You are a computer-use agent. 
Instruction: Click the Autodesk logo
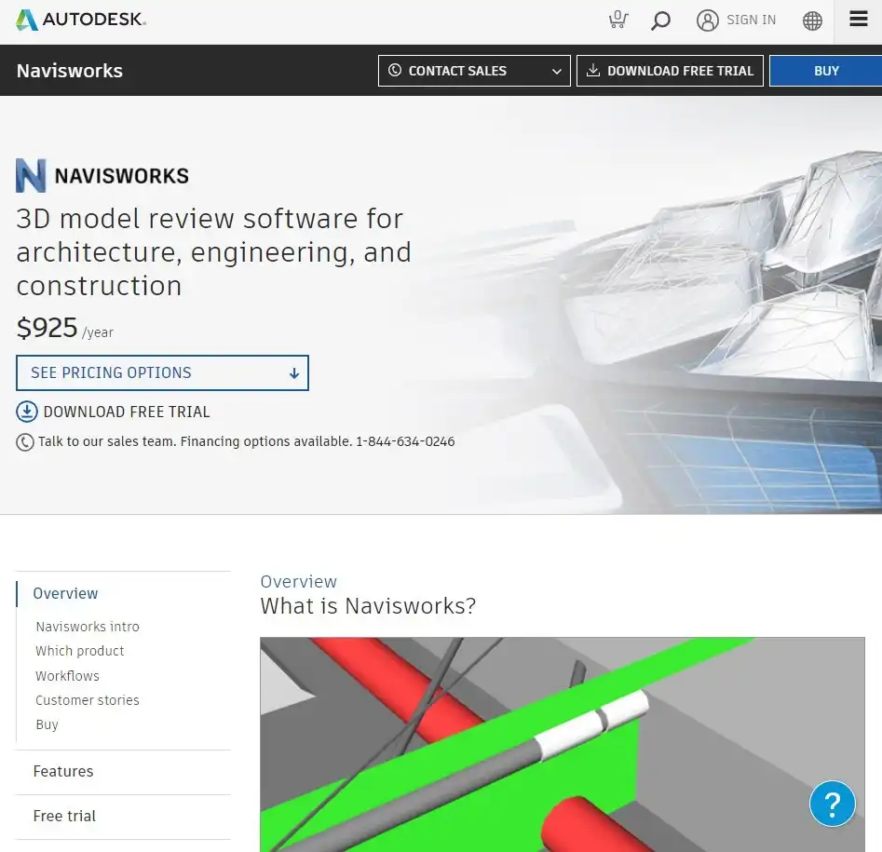point(81,20)
